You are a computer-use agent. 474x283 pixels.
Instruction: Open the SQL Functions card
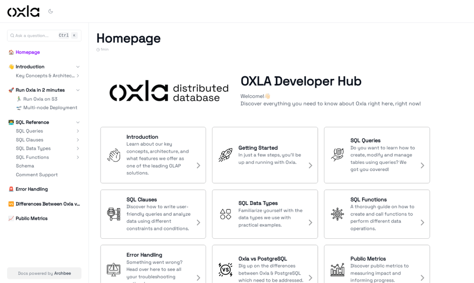coord(377,214)
